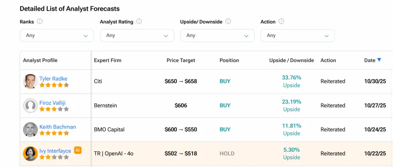This screenshot has width=393, height=167.
Task: Click the info icon beside Ranks
Action: click(40, 21)
